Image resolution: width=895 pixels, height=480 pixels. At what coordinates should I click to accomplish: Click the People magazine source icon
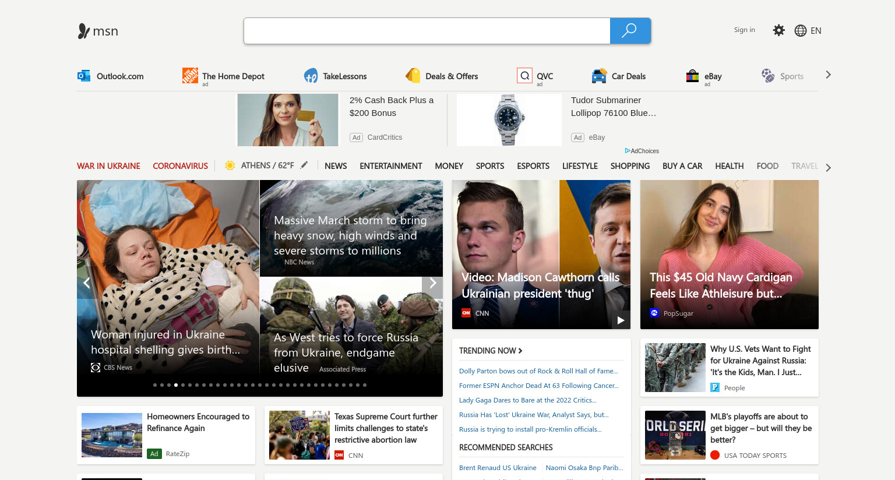(715, 387)
